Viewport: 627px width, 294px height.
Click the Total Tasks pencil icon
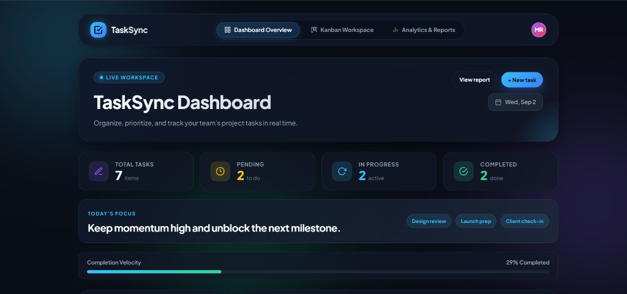tap(99, 171)
